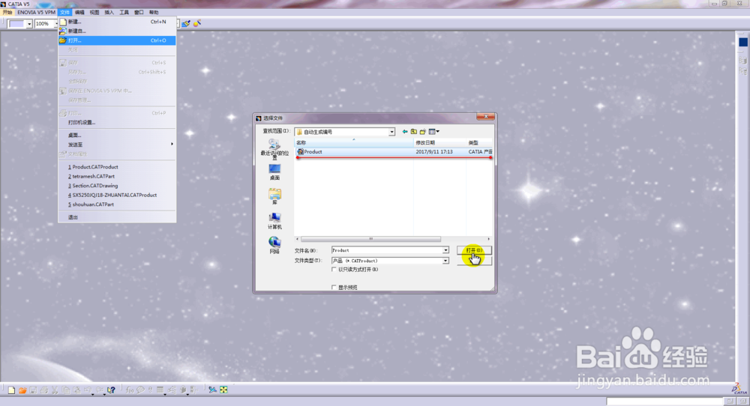
Task: Open recent file SX5250JQJ18-ZHUANTAI.CATProduct
Action: [x=117, y=195]
